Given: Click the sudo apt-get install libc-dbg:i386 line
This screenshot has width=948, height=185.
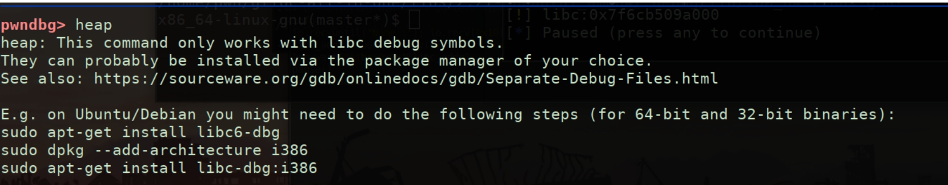Looking at the screenshot, I should 159,168.
